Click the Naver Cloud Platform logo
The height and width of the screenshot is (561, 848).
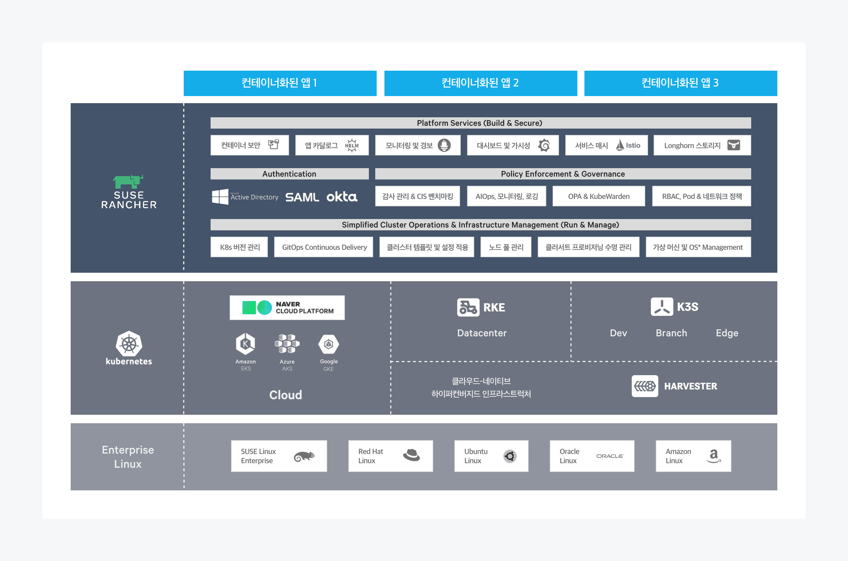[x=287, y=308]
